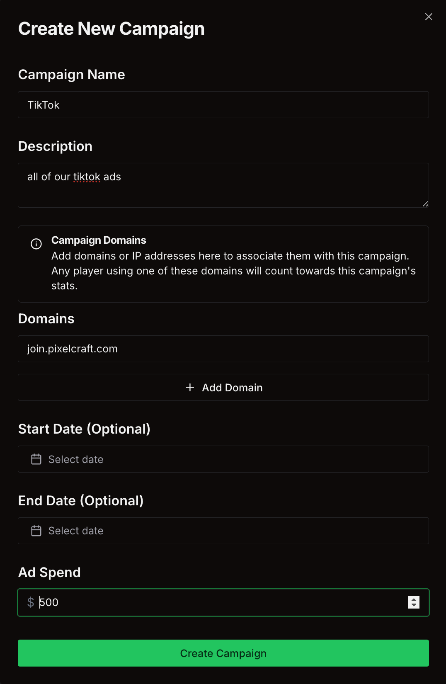
Task: Click the misspelled word tiktok in Description
Action: [87, 177]
